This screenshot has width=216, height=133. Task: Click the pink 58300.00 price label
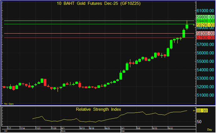tap(205, 33)
